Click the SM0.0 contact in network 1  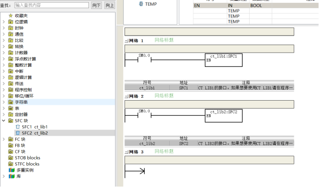coord(145,60)
